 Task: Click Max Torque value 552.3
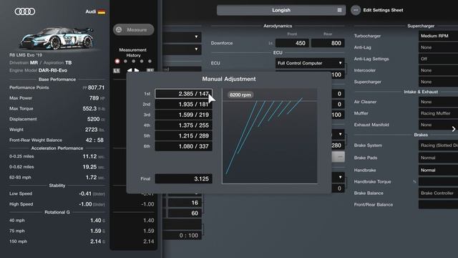point(89,109)
